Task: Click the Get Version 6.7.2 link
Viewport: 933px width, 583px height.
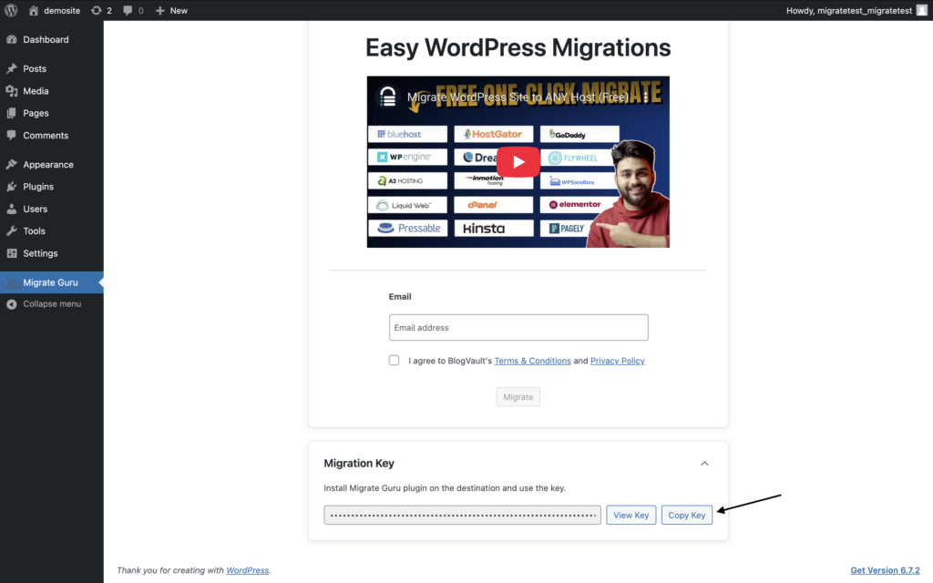Action: (885, 570)
